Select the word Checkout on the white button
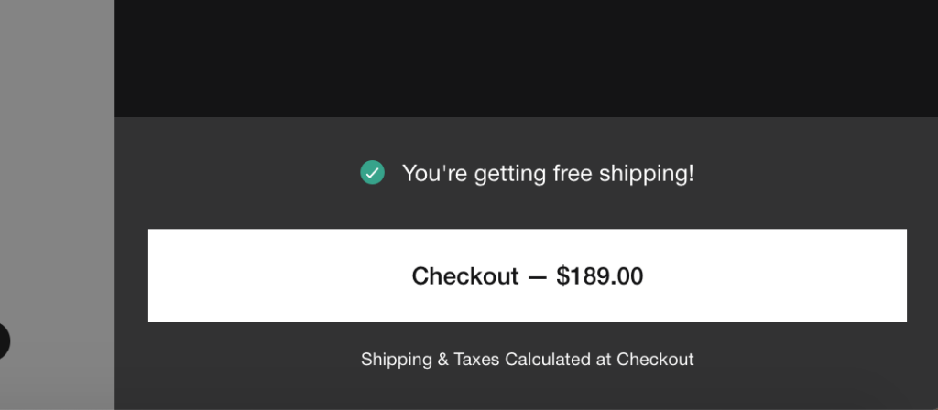The height and width of the screenshot is (410, 938). [x=464, y=276]
